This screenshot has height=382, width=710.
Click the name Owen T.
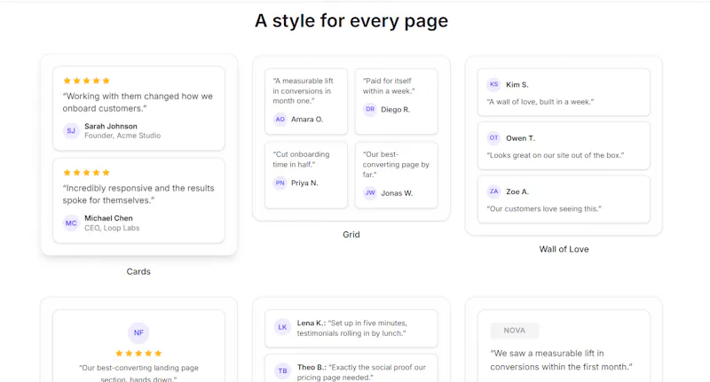coord(520,138)
